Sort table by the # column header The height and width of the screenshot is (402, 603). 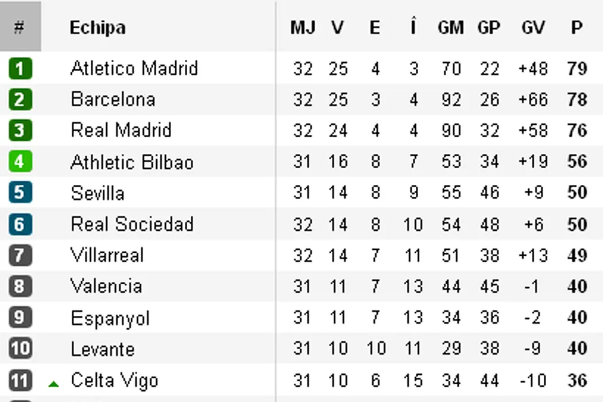pyautogui.click(x=20, y=27)
